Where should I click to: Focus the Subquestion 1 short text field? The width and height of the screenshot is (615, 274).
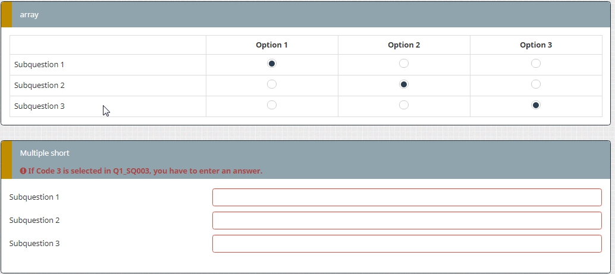407,197
